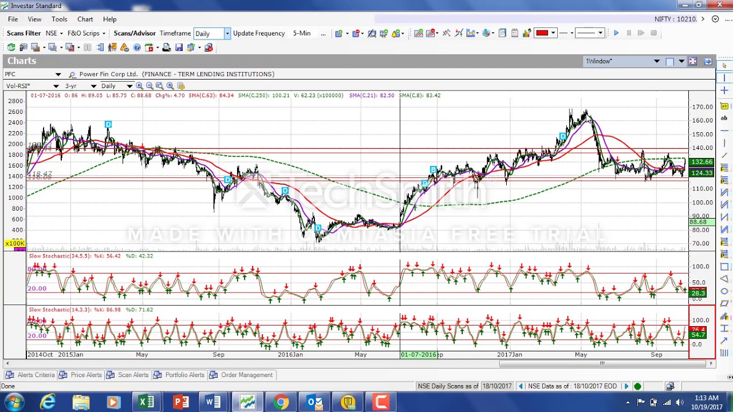Expand the F&O Scrips dropdown
Viewport: 733px width, 412px height.
click(104, 33)
